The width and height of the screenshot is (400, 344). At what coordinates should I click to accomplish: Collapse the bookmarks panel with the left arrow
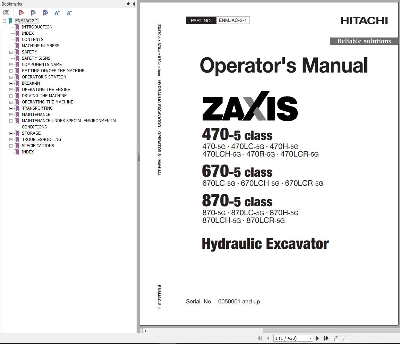pos(134,4)
